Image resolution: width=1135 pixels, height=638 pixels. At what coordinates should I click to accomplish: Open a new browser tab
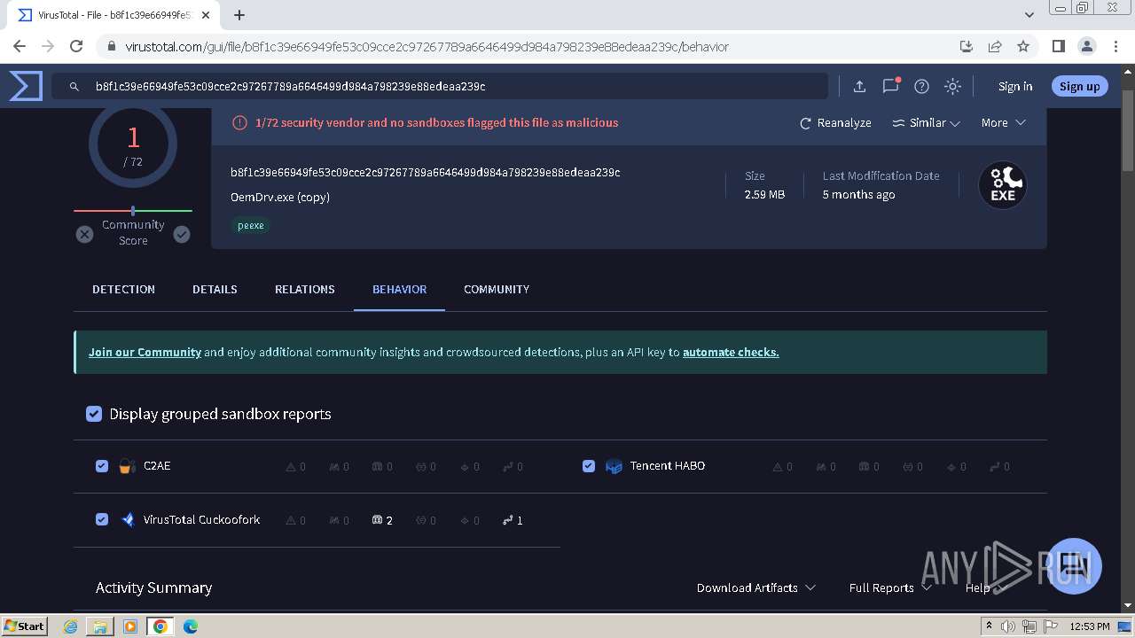point(239,15)
